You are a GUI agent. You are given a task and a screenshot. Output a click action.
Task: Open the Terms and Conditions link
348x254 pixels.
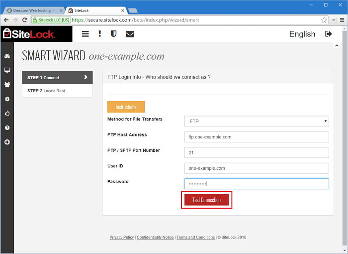[x=195, y=238]
